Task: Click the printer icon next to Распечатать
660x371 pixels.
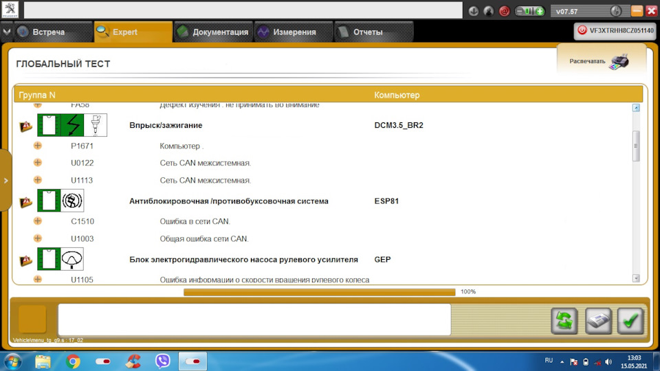Action: [x=619, y=62]
